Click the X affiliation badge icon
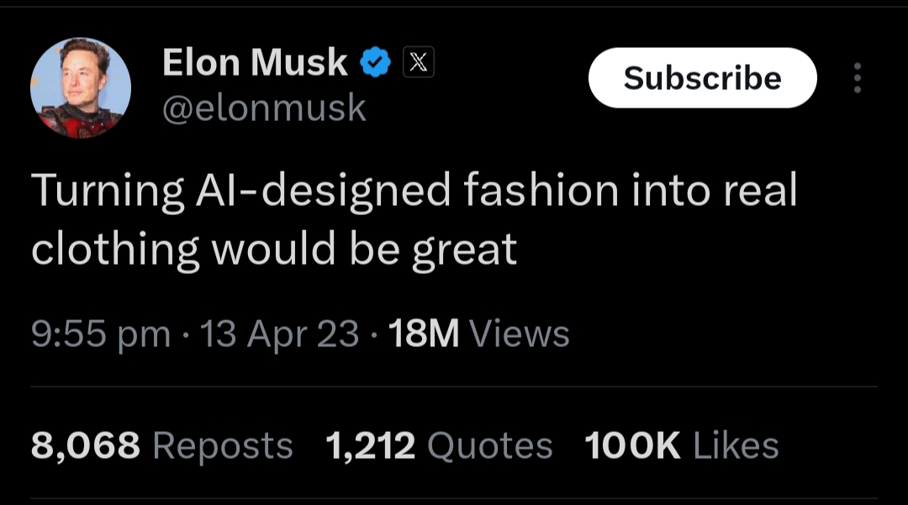This screenshot has width=908, height=505. 420,62
